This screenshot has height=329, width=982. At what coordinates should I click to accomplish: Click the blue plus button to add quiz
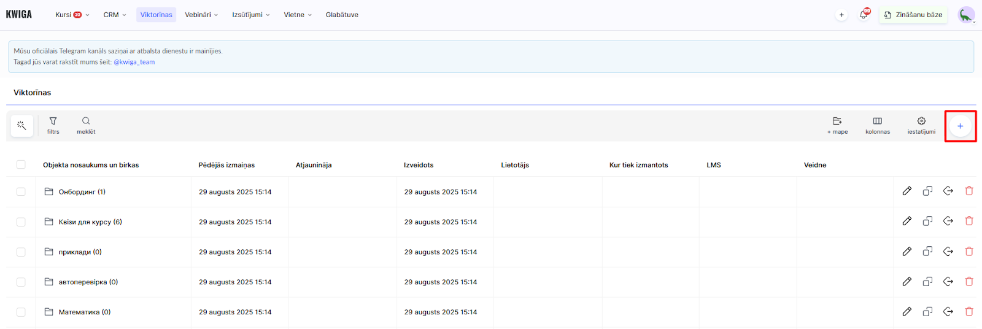[x=960, y=126]
